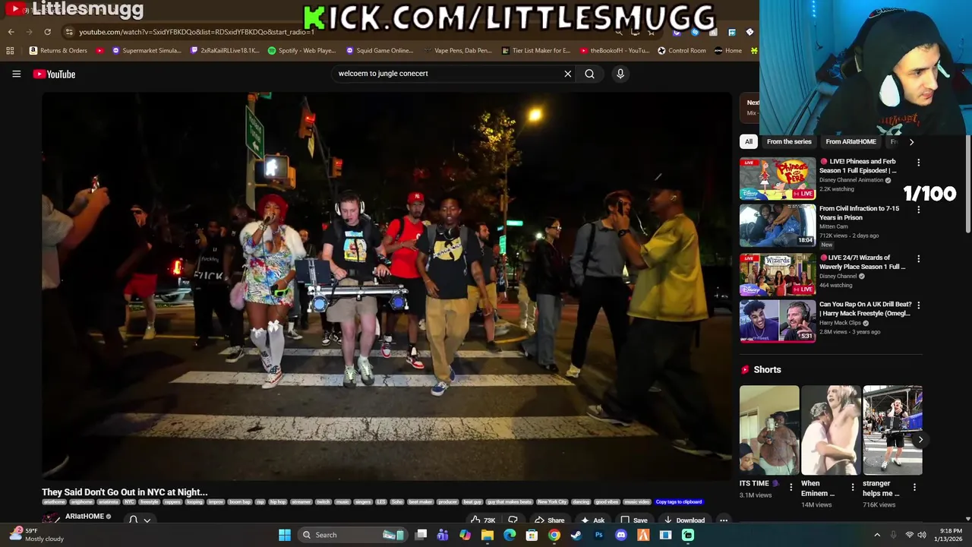Open the Supermarket Simula... bookmark
Image resolution: width=972 pixels, height=547 pixels.
point(147,51)
